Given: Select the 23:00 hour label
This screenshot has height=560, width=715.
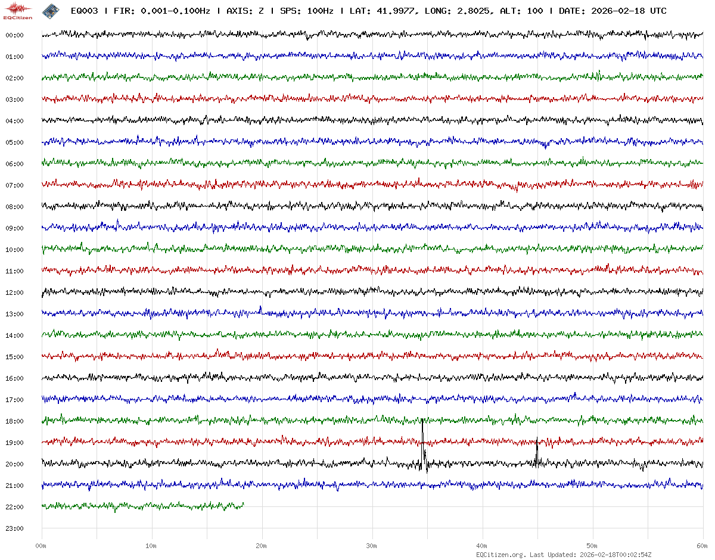Looking at the screenshot, I should pos(14,528).
